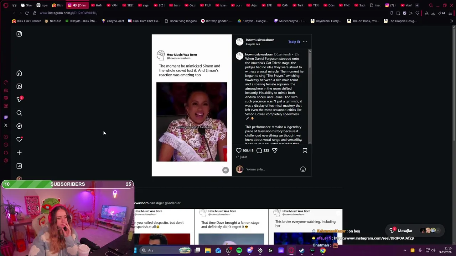Switch to the active Instagram (7) tab
The image size is (456, 256).
[77, 5]
